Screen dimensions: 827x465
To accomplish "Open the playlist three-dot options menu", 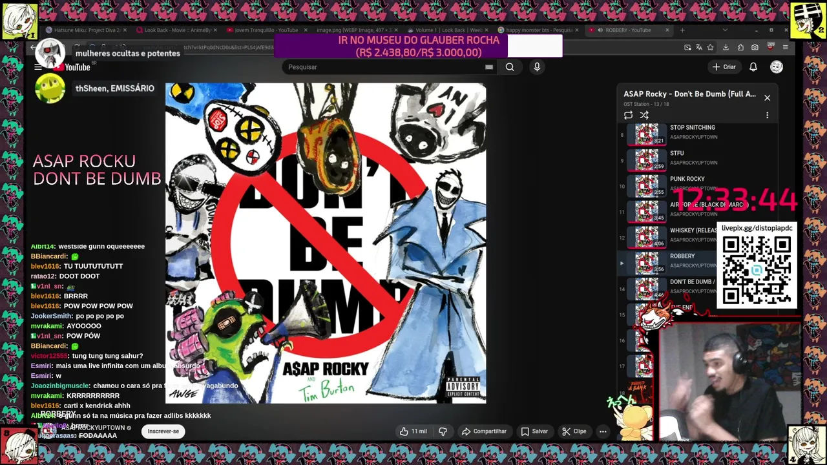I will coord(767,115).
